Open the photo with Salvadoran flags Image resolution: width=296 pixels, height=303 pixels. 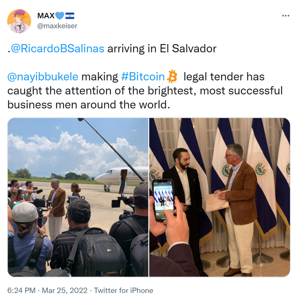(x=220, y=197)
